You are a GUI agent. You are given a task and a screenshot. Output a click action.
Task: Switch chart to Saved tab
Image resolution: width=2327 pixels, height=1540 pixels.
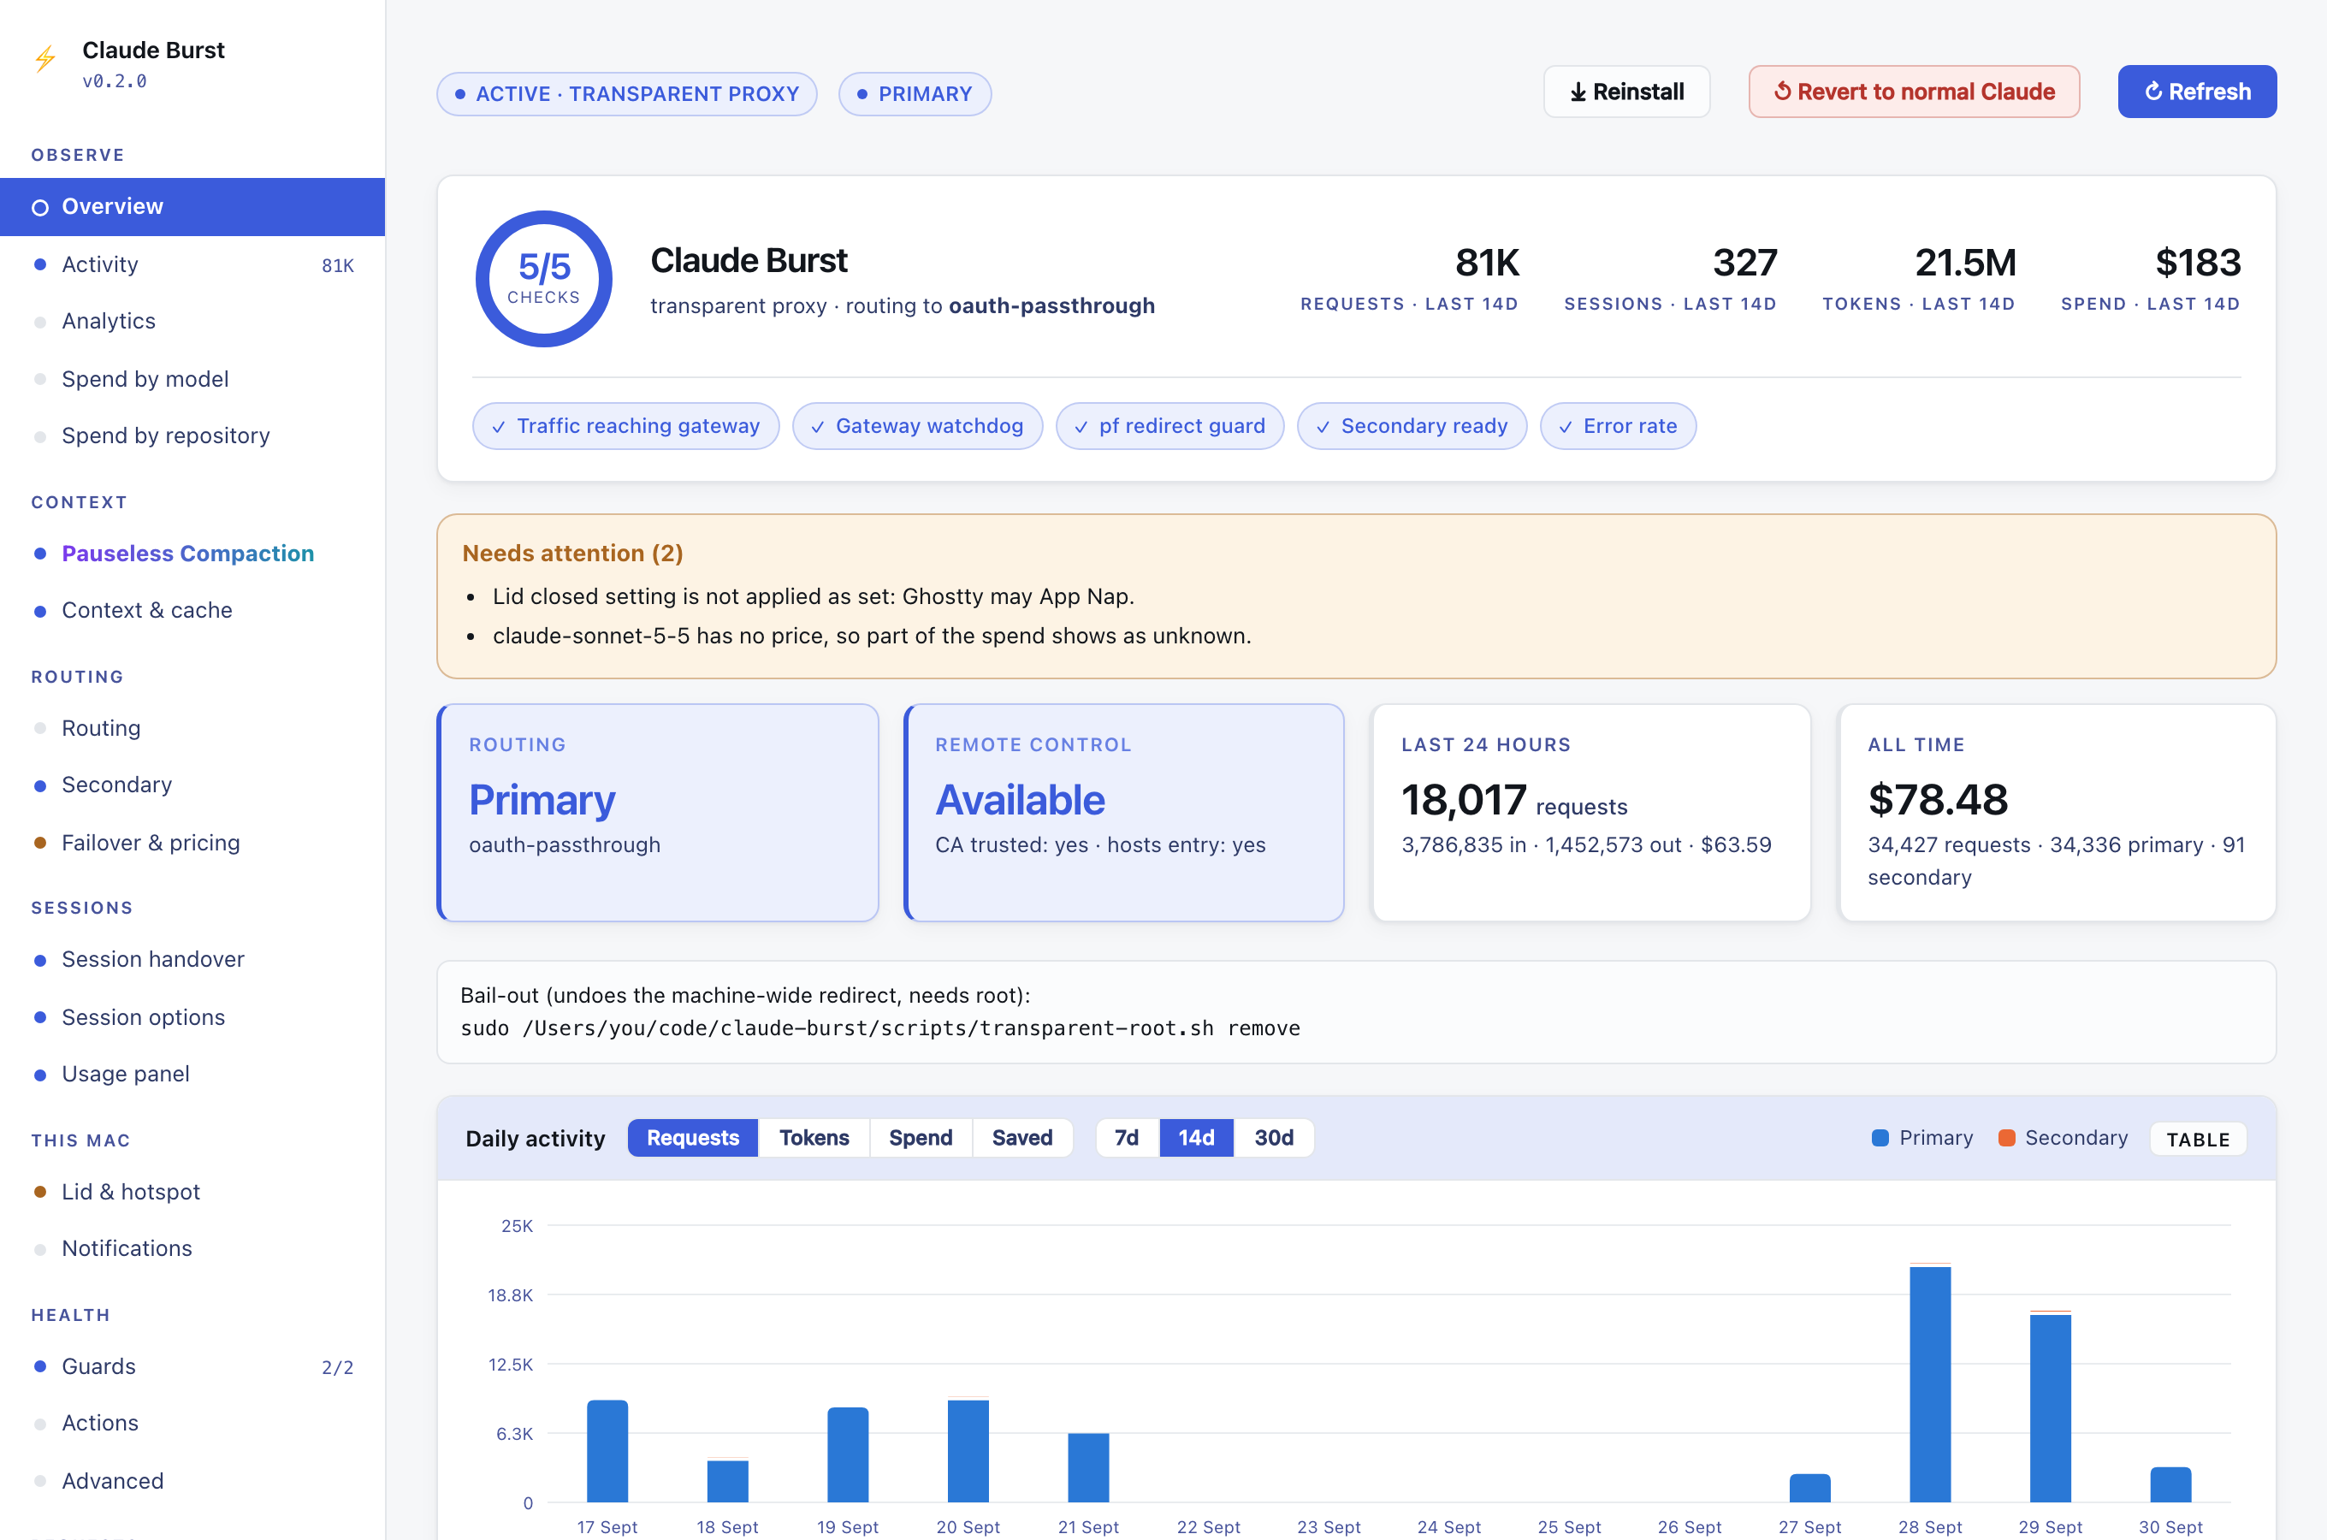click(x=1022, y=1137)
